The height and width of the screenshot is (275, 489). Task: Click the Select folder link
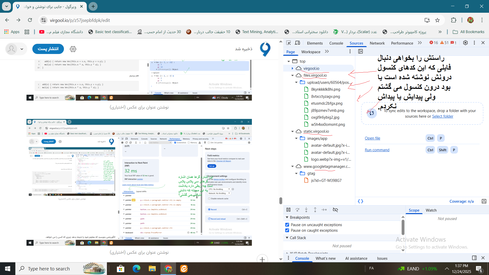(443, 116)
